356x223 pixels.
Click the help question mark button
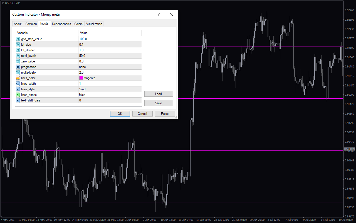(x=159, y=14)
